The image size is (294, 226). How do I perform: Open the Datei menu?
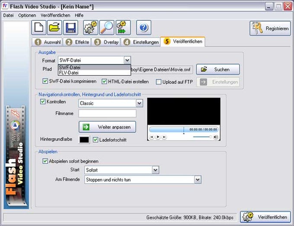9,16
